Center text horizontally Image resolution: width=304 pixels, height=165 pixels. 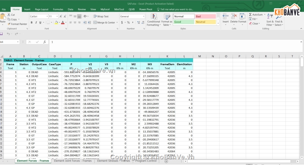click(75, 23)
